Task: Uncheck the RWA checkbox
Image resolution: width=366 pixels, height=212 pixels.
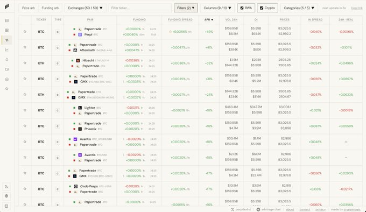Action: coord(242,8)
